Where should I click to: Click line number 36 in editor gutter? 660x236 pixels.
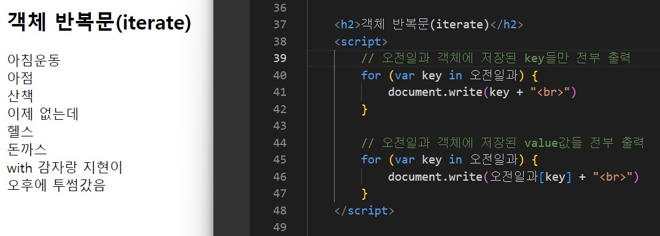click(x=279, y=7)
